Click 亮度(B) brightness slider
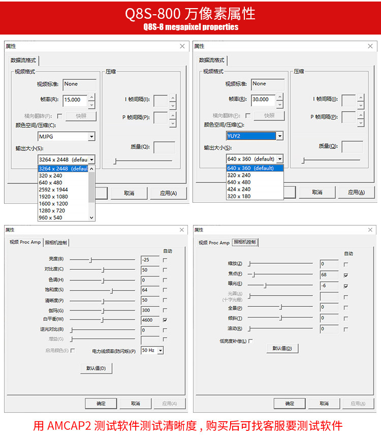The image size is (381, 439). 102,260
